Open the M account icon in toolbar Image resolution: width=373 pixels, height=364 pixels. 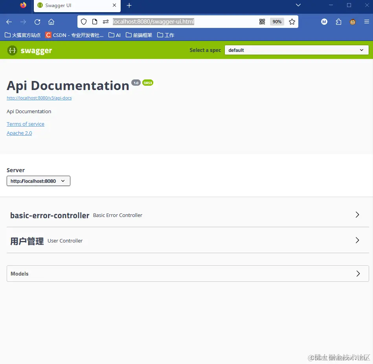point(324,22)
